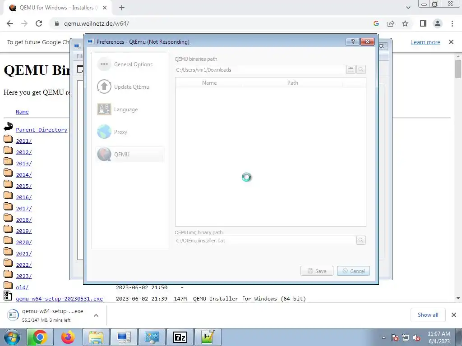The height and width of the screenshot is (346, 462).
Task: Toggle Chrome side panel
Action: point(423,23)
